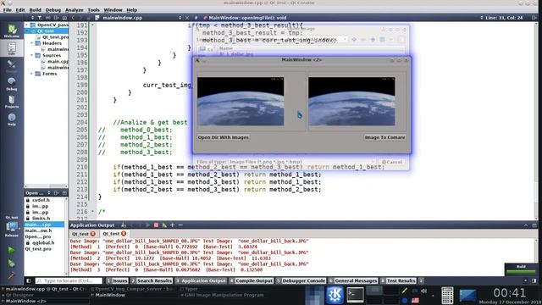This screenshot has width=542, height=305.
Task: Collapse the Qt_test project node
Action: (26, 31)
